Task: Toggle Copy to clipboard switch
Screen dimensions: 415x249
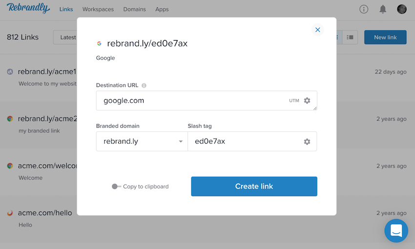Action: pyautogui.click(x=116, y=187)
